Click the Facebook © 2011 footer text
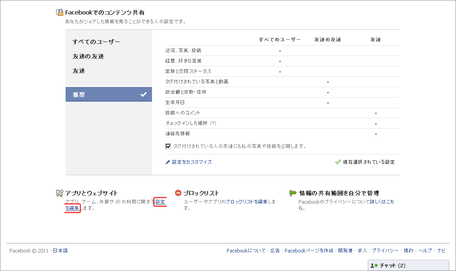The height and width of the screenshot is (271, 456). (29, 251)
